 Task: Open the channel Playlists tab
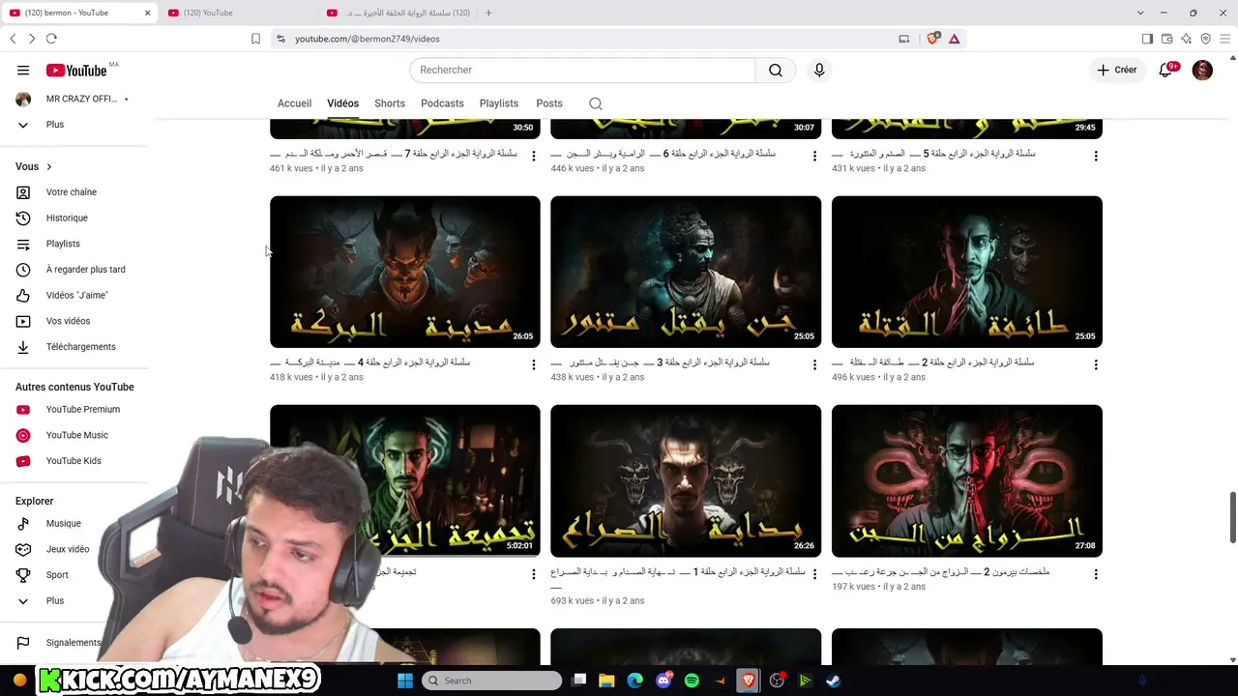pyautogui.click(x=499, y=103)
